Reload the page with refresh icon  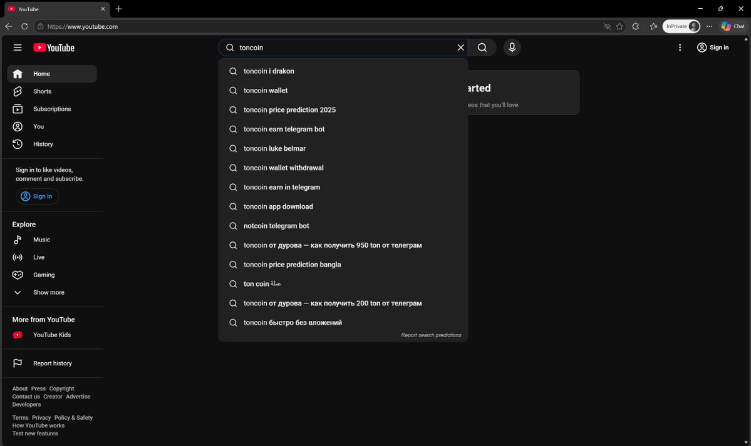coord(24,26)
